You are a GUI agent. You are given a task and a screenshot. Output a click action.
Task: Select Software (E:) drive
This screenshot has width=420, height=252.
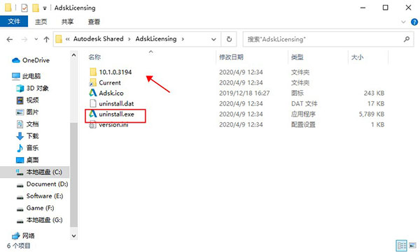pyautogui.click(x=45, y=196)
